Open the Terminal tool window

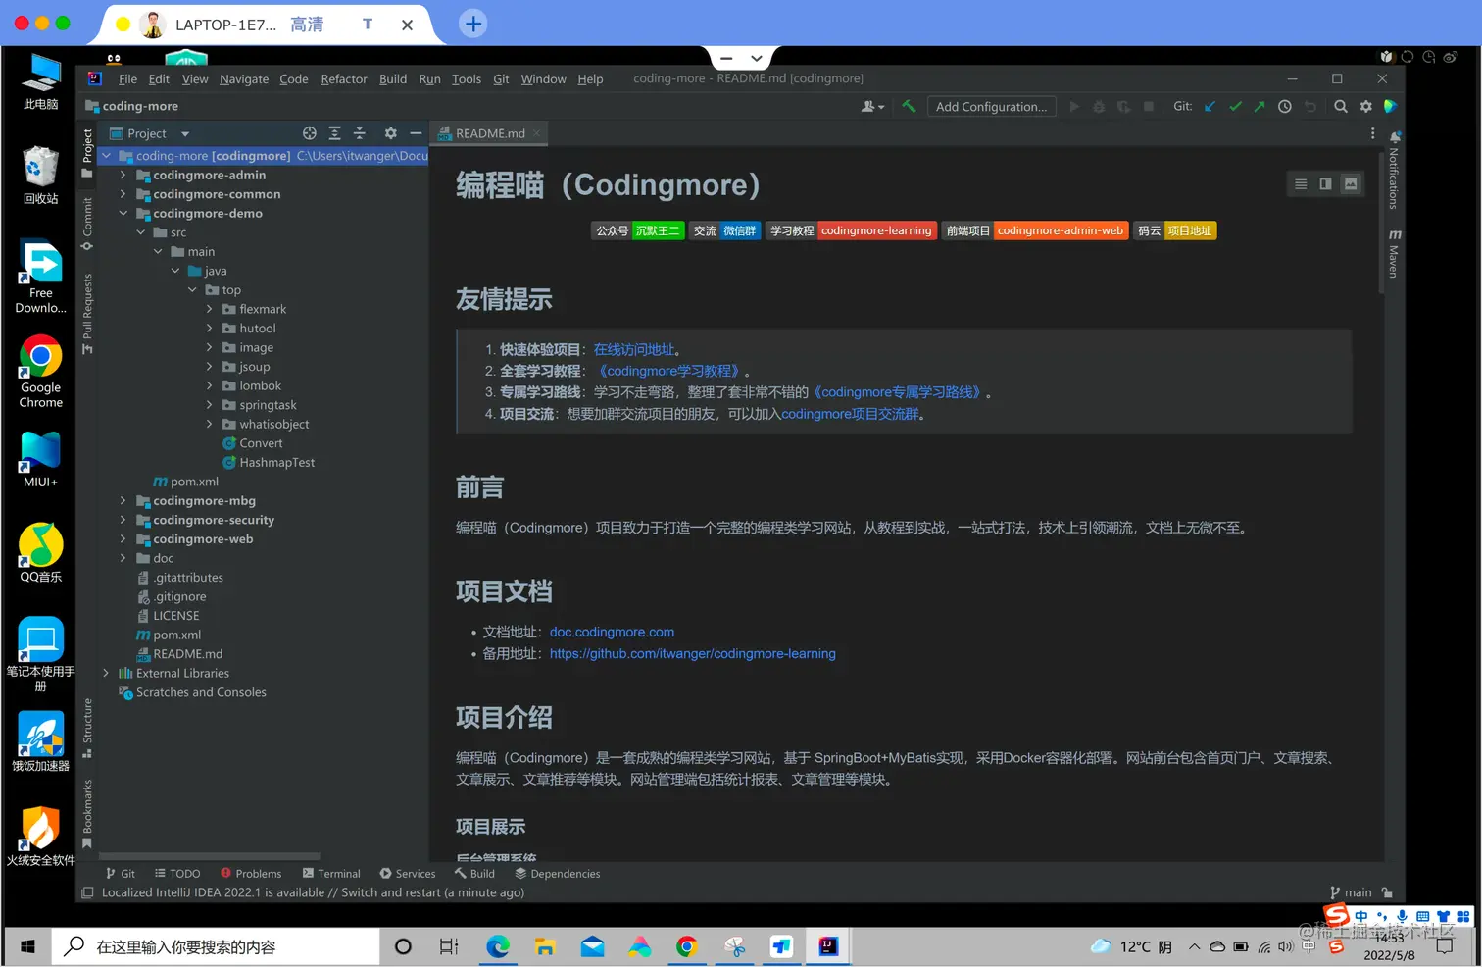coord(331,874)
